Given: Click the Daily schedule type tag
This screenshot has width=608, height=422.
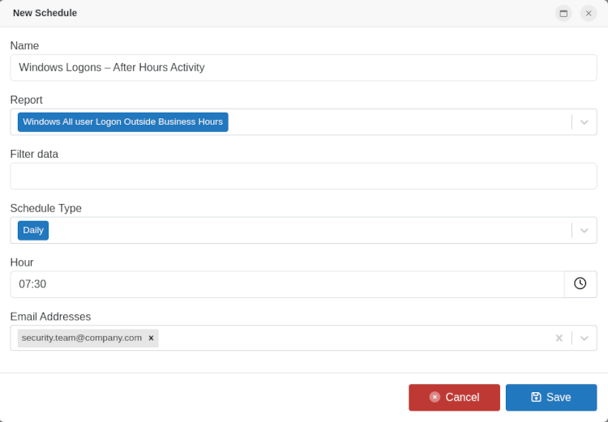Looking at the screenshot, I should point(33,231).
